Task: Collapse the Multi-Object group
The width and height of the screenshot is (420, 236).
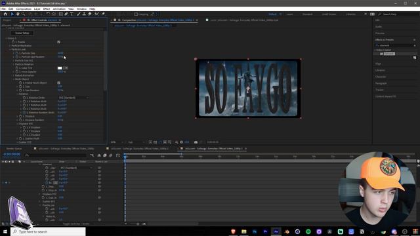Action: 13,79
